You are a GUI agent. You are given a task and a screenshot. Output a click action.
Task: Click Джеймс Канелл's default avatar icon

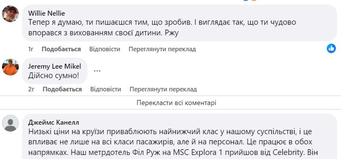pyautogui.click(x=10, y=123)
